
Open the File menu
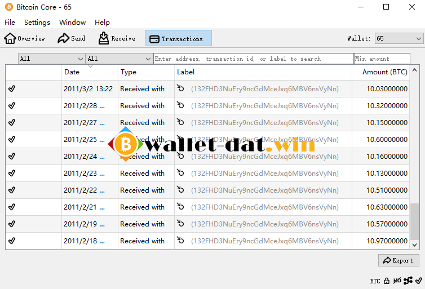click(x=10, y=23)
